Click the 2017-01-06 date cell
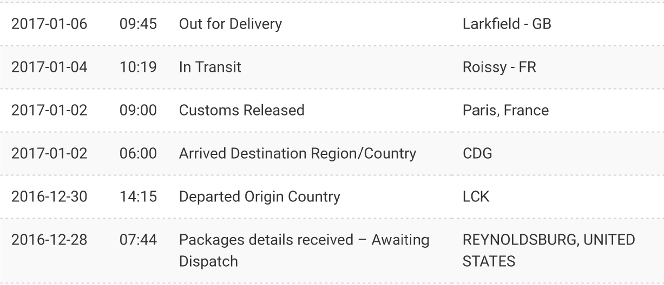The image size is (664, 285). (x=50, y=24)
